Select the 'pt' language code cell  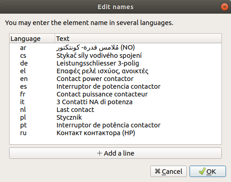tap(23, 126)
